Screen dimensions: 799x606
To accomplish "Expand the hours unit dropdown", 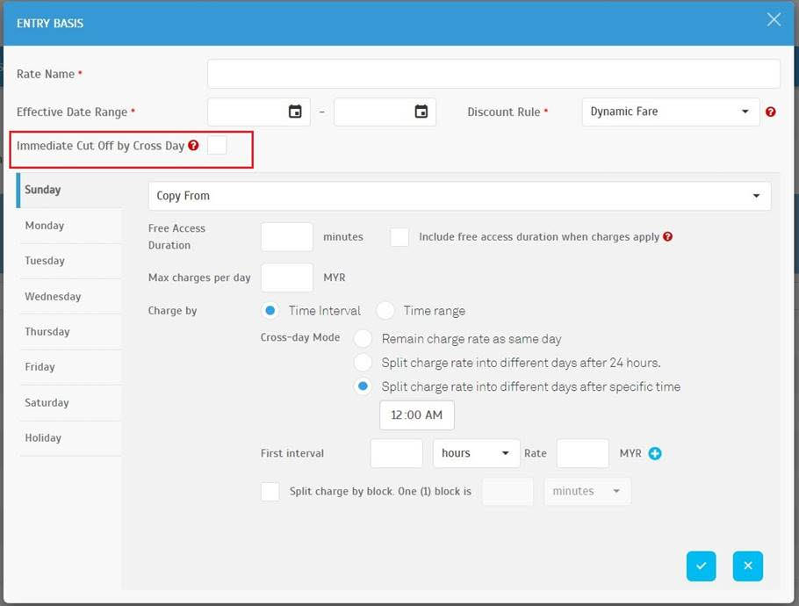I will point(476,453).
